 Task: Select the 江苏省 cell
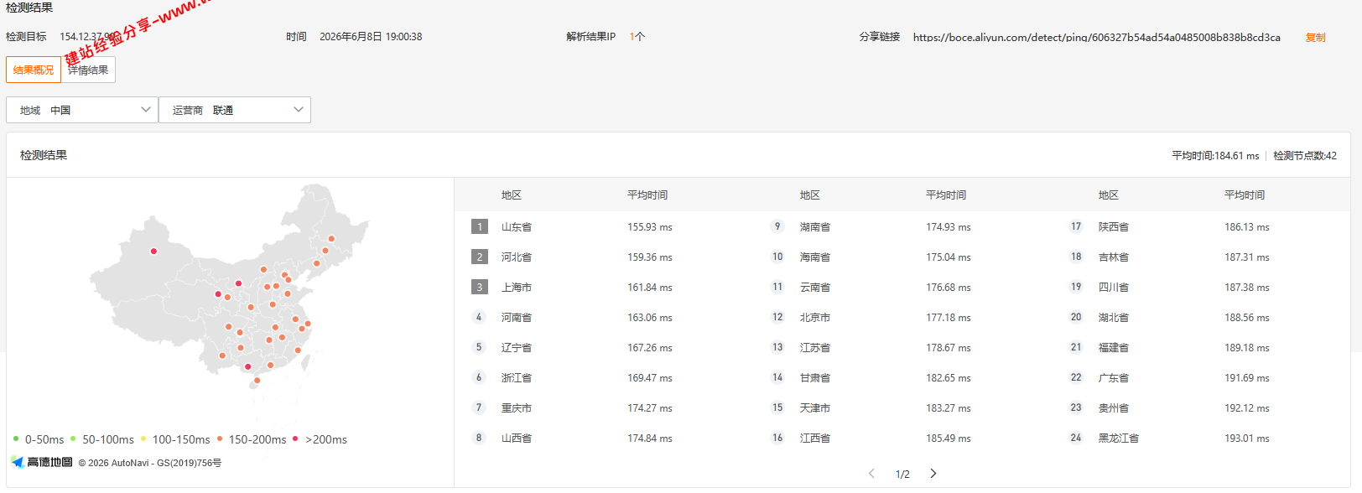pos(815,348)
